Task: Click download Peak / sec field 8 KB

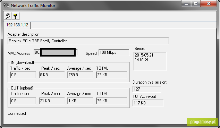Action: pyautogui.click(x=52, y=75)
